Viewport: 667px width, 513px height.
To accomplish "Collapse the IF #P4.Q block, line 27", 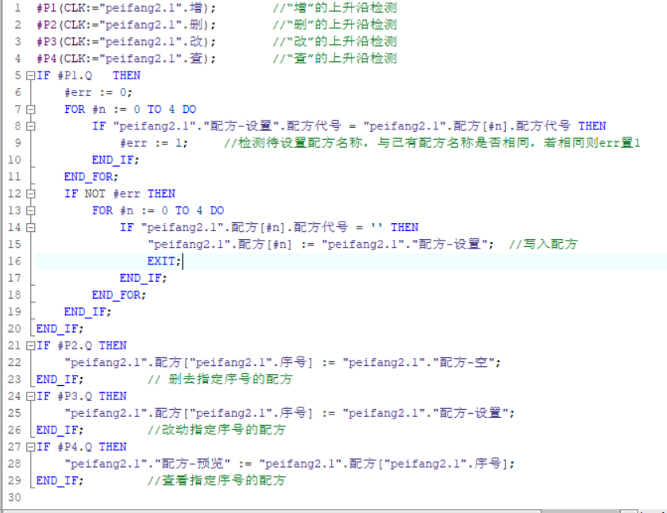I will click(x=30, y=447).
